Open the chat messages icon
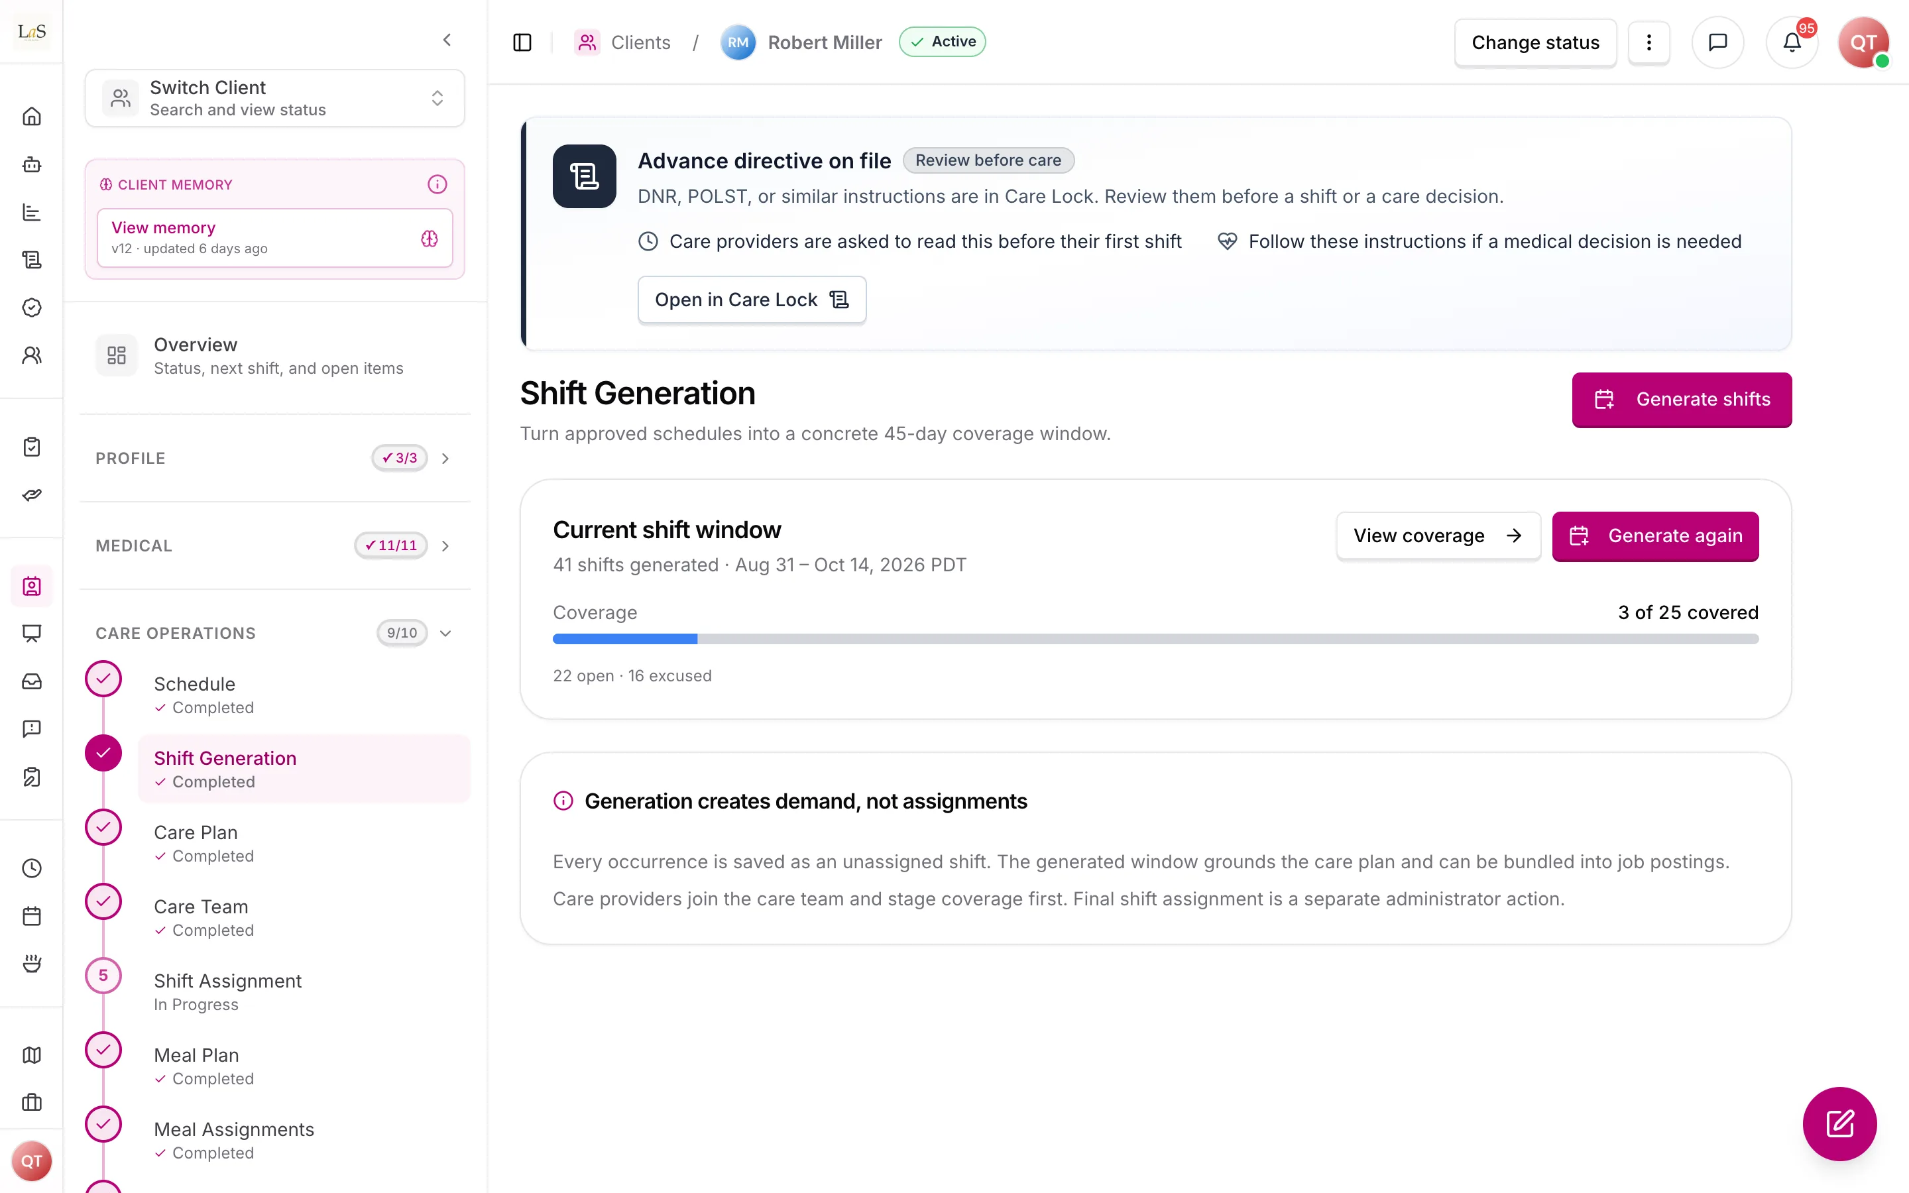 pos(1718,42)
